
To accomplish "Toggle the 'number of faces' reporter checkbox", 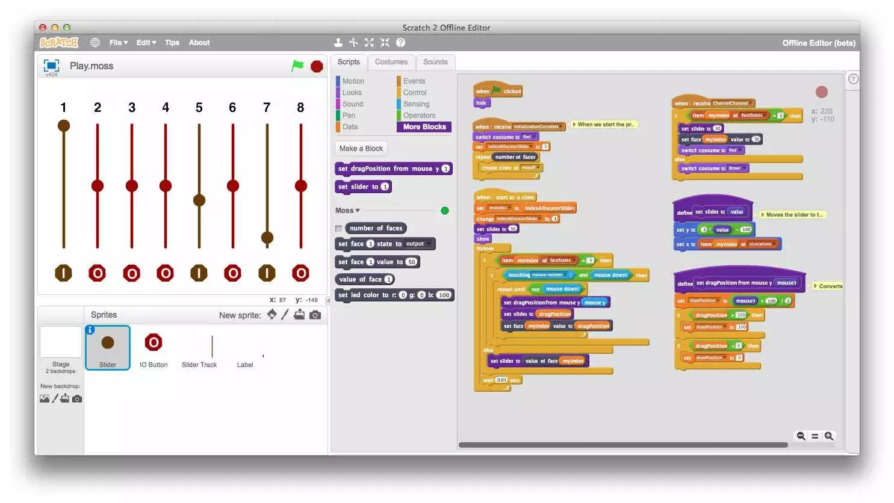I will pos(338,229).
